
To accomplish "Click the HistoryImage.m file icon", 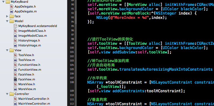I will [15, 45].
